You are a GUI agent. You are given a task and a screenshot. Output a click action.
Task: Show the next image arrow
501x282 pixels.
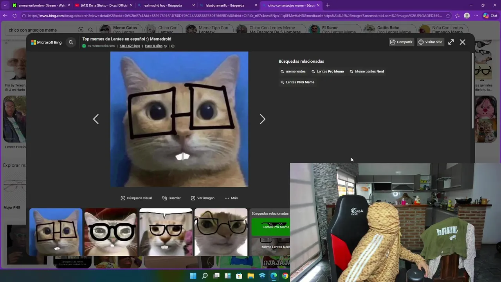point(263,119)
